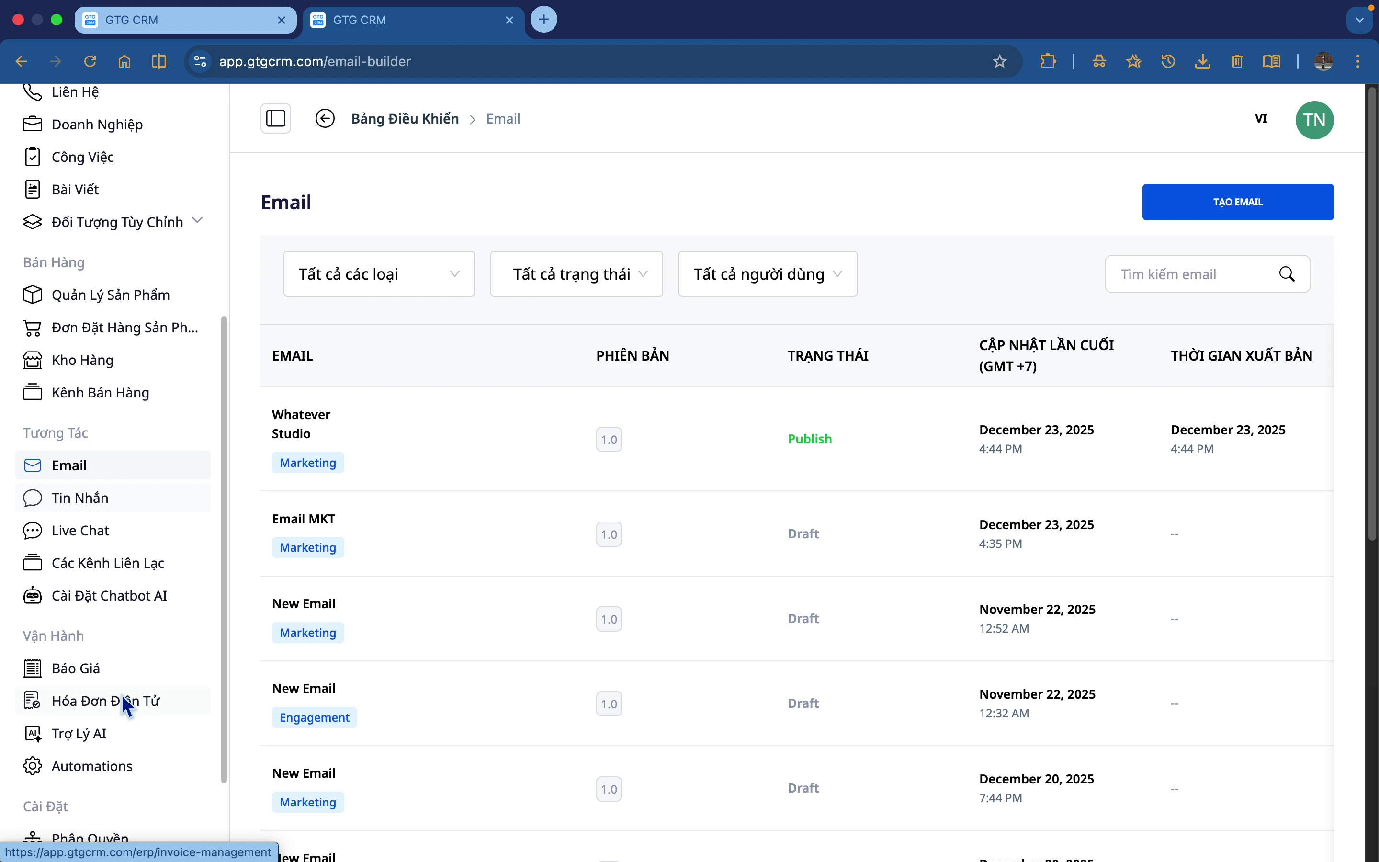Open the Tất cả các loại dropdown
This screenshot has height=862, width=1379.
coord(378,274)
